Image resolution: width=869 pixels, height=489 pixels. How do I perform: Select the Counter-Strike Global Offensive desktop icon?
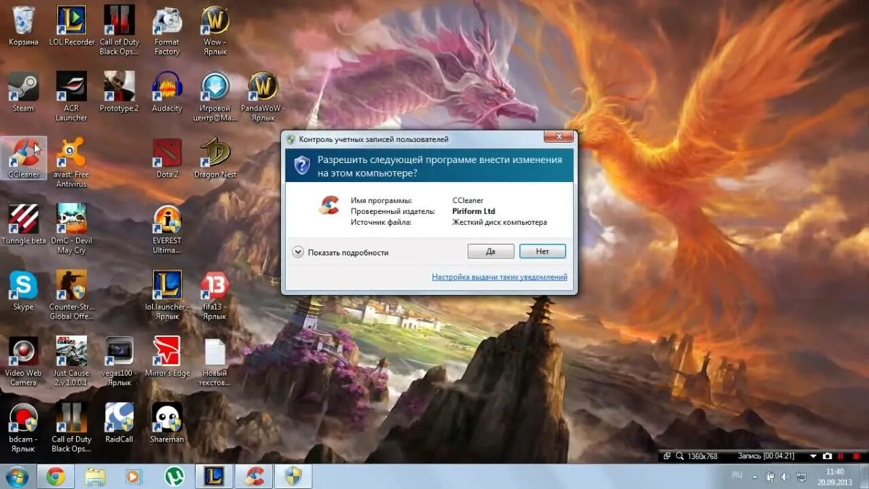tap(71, 295)
